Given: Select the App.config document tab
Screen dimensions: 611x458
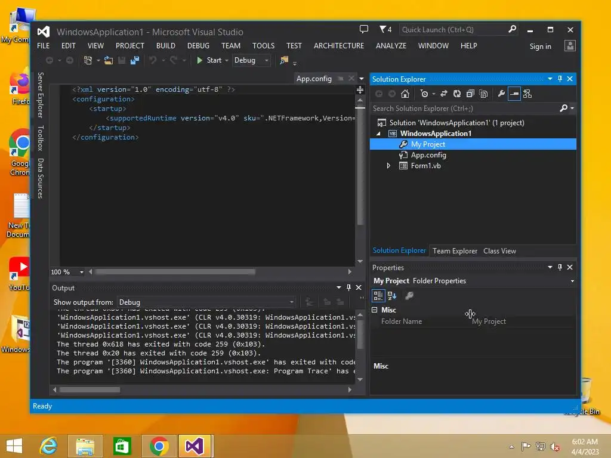Looking at the screenshot, I should pos(314,79).
